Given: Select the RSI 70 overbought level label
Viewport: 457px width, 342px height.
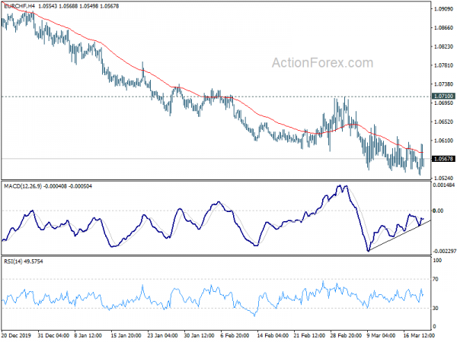Looking at the screenshot, I should coord(436,279).
